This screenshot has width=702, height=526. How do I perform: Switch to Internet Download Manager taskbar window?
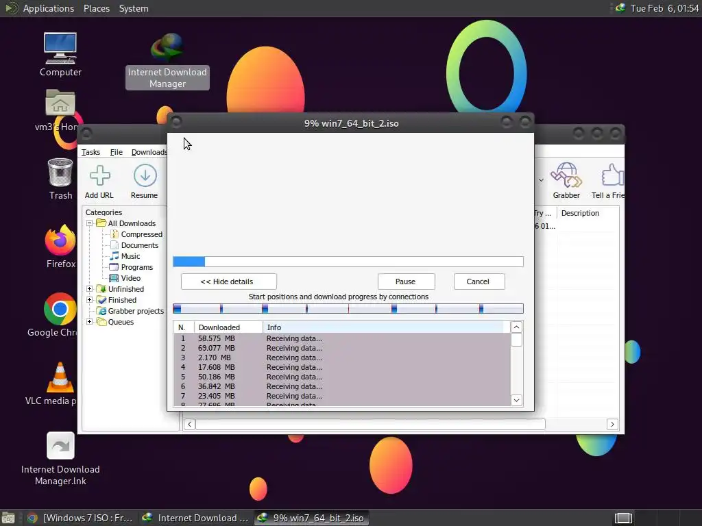point(196,518)
